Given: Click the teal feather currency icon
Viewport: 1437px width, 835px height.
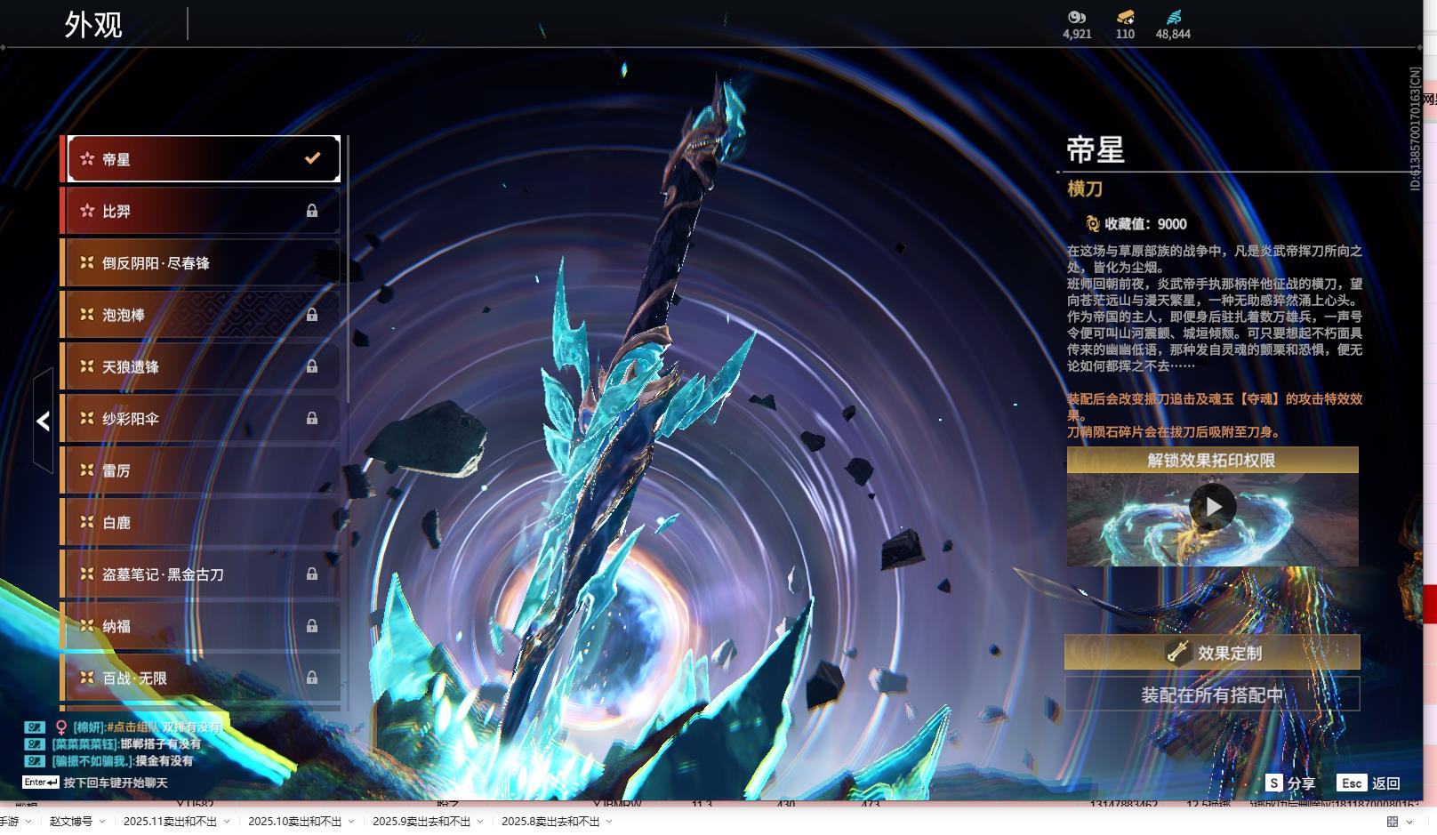Looking at the screenshot, I should [x=1173, y=17].
